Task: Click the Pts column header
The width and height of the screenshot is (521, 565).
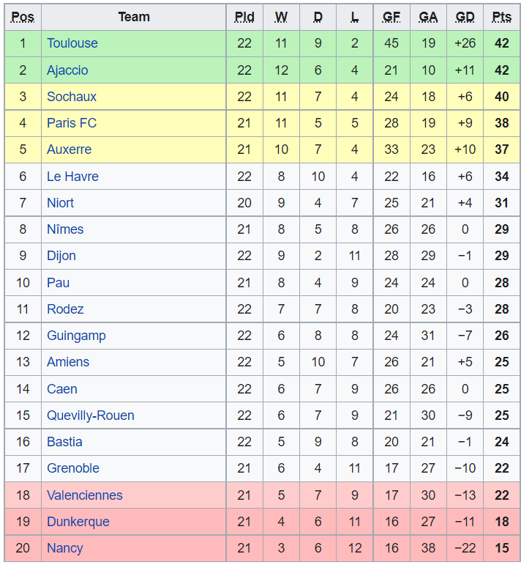Action: pyautogui.click(x=501, y=17)
